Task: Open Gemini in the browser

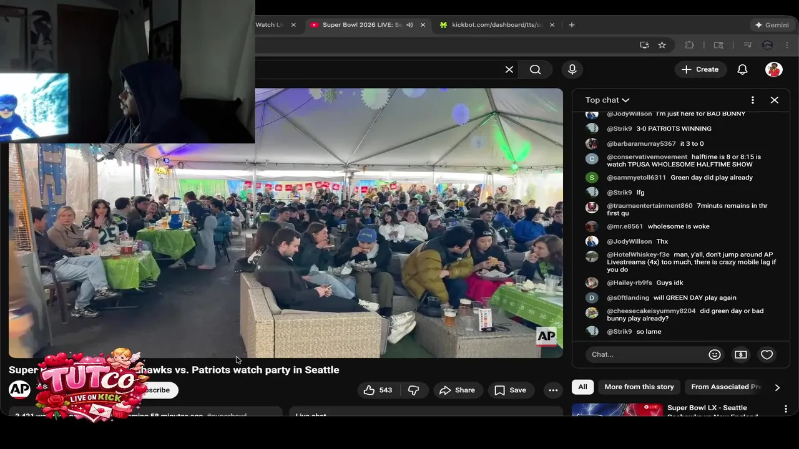Action: 772,25
